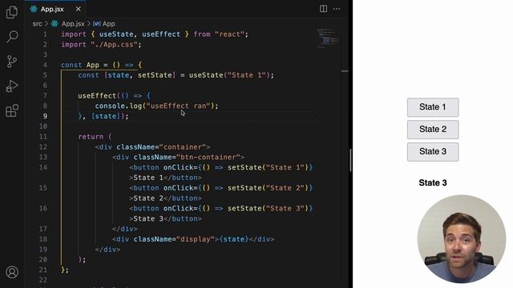Click the "./App.css" import string
The height and width of the screenshot is (288, 513).
[x=114, y=45]
